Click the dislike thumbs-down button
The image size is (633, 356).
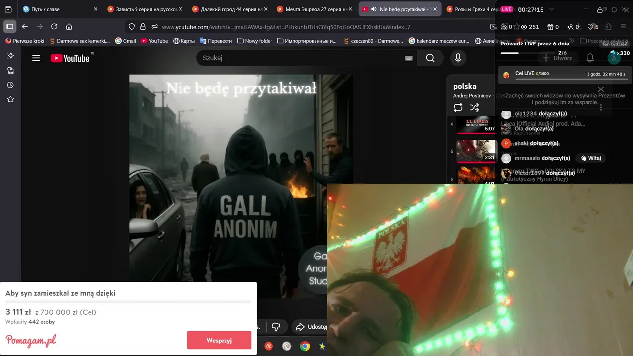point(276,327)
